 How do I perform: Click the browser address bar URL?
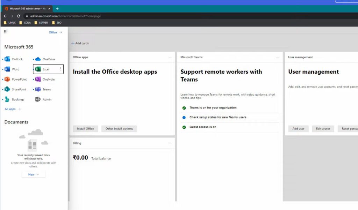pyautogui.click(x=65, y=16)
